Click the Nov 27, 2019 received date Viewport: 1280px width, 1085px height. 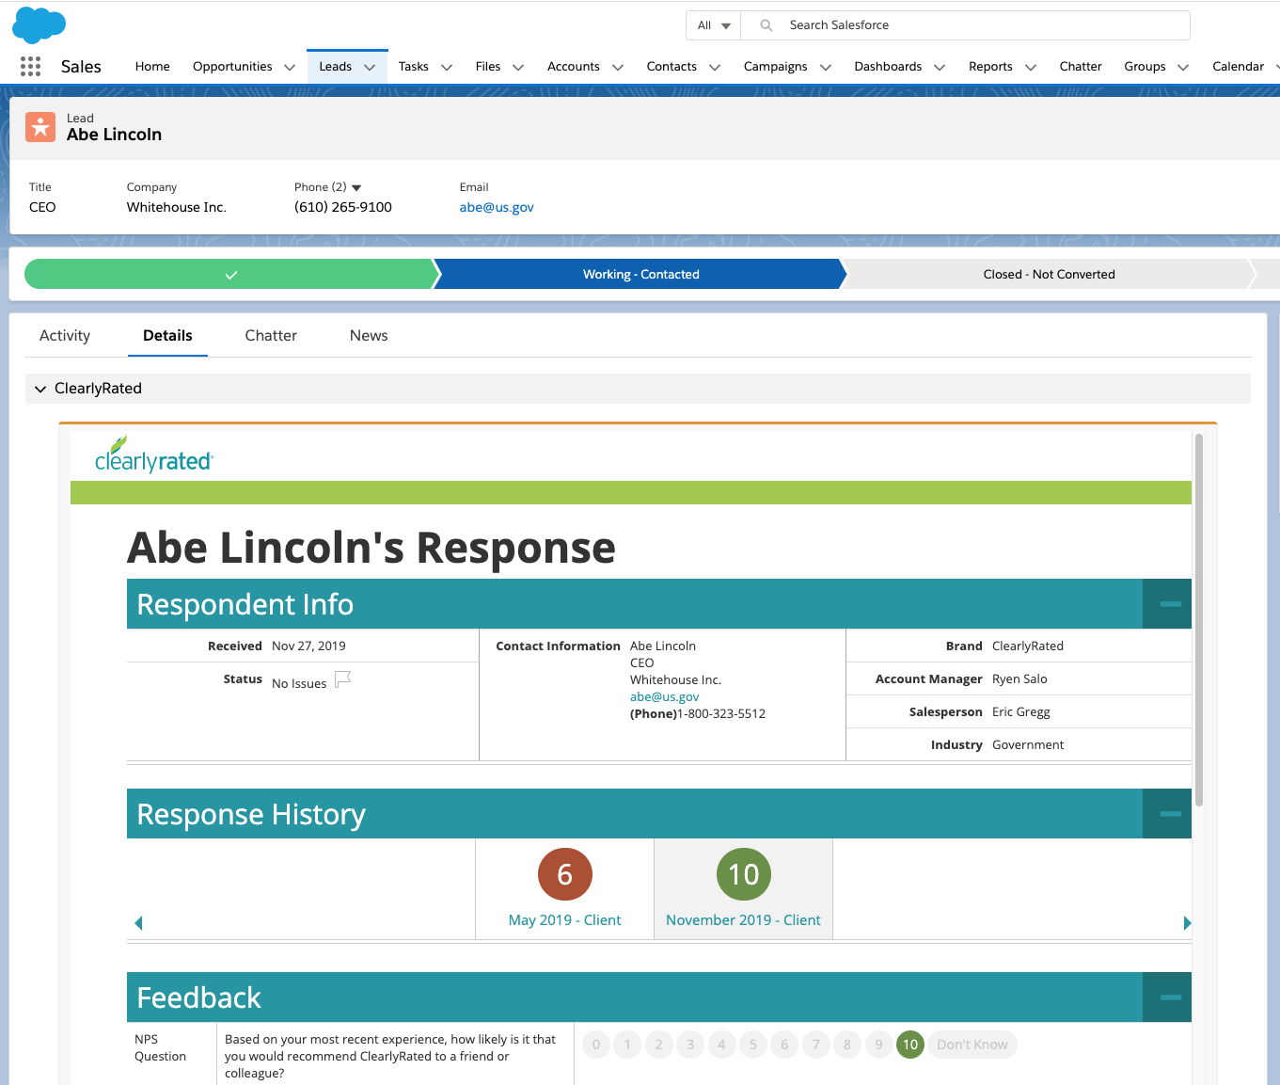point(308,646)
